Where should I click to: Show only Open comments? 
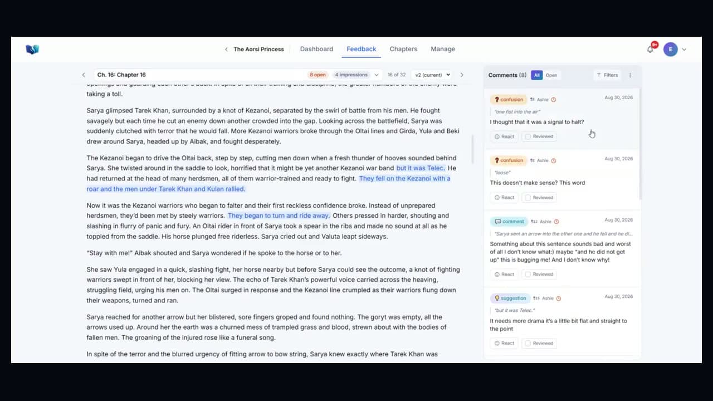tap(551, 75)
